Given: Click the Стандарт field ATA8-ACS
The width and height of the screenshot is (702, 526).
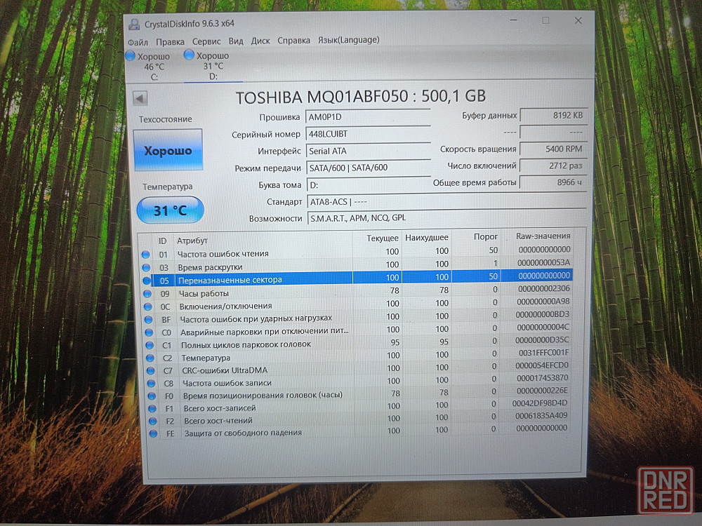Looking at the screenshot, I should [446, 201].
